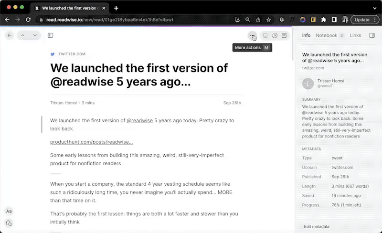Open the More actions menu
This screenshot has height=233, width=382.
click(x=252, y=35)
